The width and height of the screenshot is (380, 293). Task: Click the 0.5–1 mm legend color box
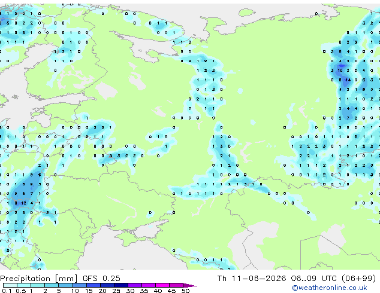pos(24,285)
